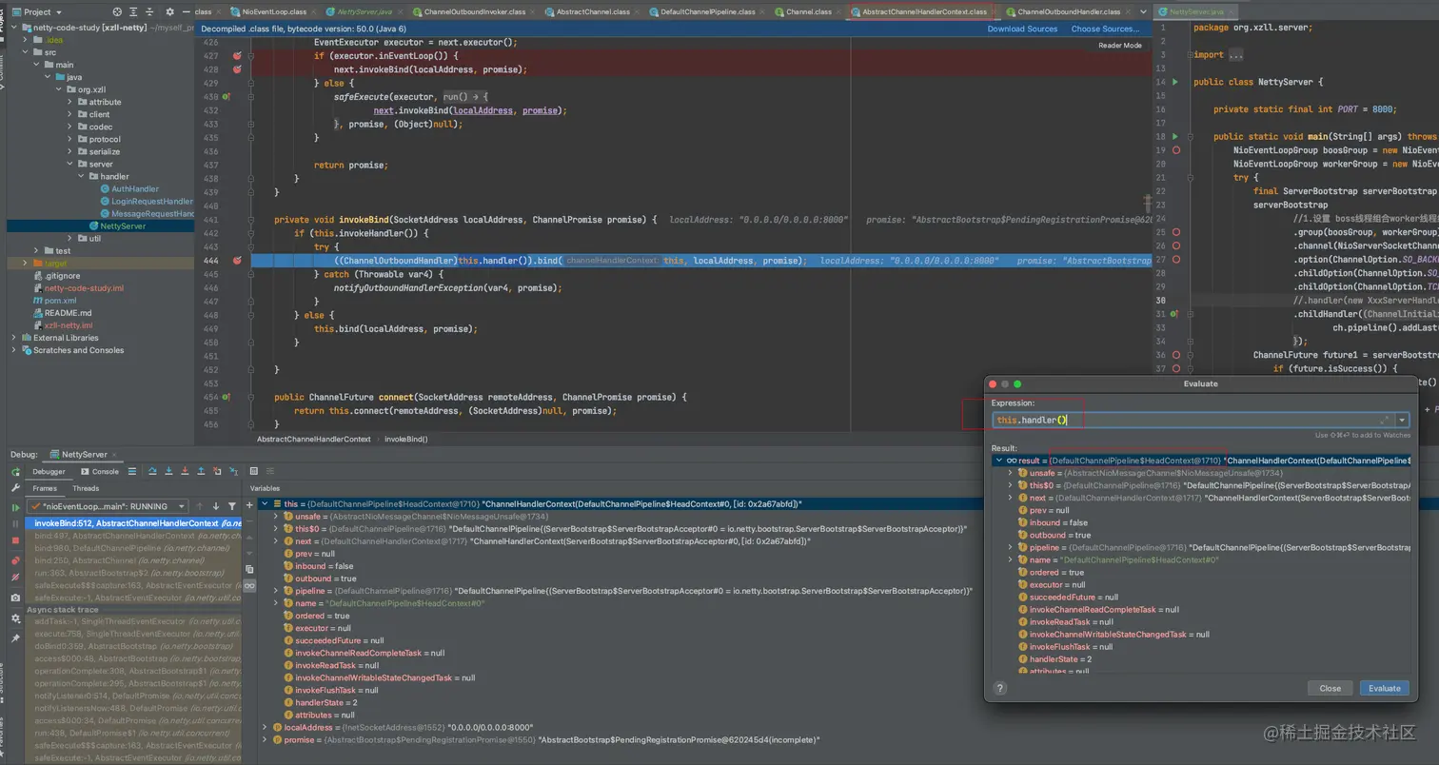1439x765 pixels.
Task: Click the Step Out icon
Action: 202,471
